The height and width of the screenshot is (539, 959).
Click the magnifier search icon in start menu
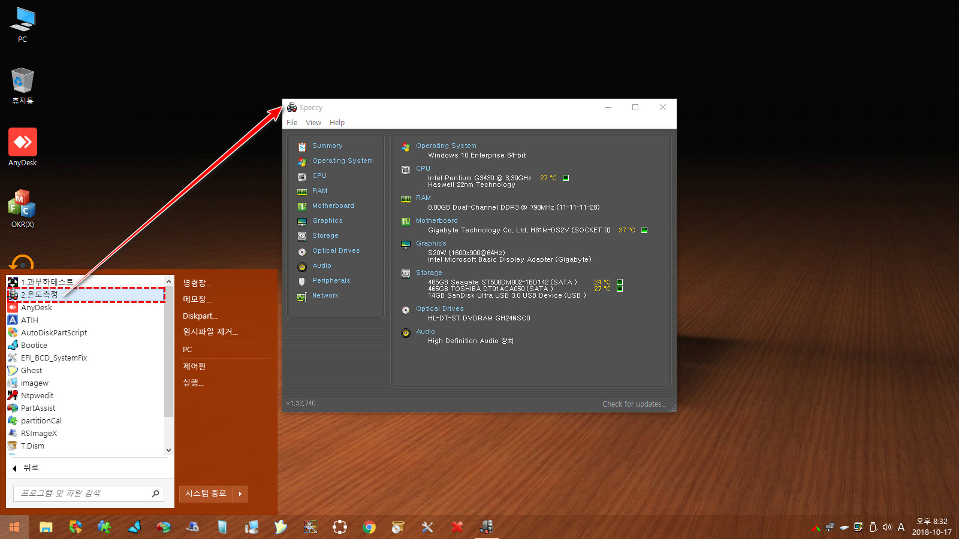(x=155, y=493)
